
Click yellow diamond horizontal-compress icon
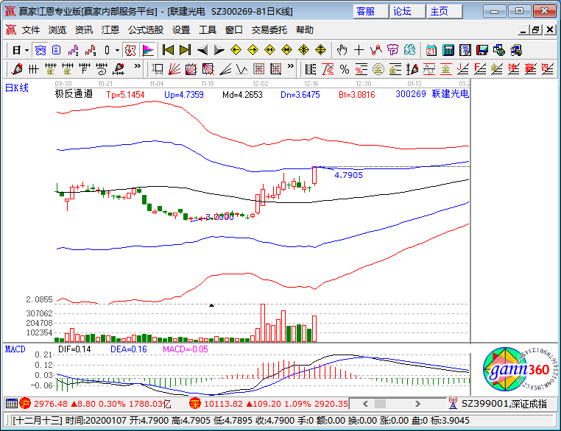pos(286,50)
